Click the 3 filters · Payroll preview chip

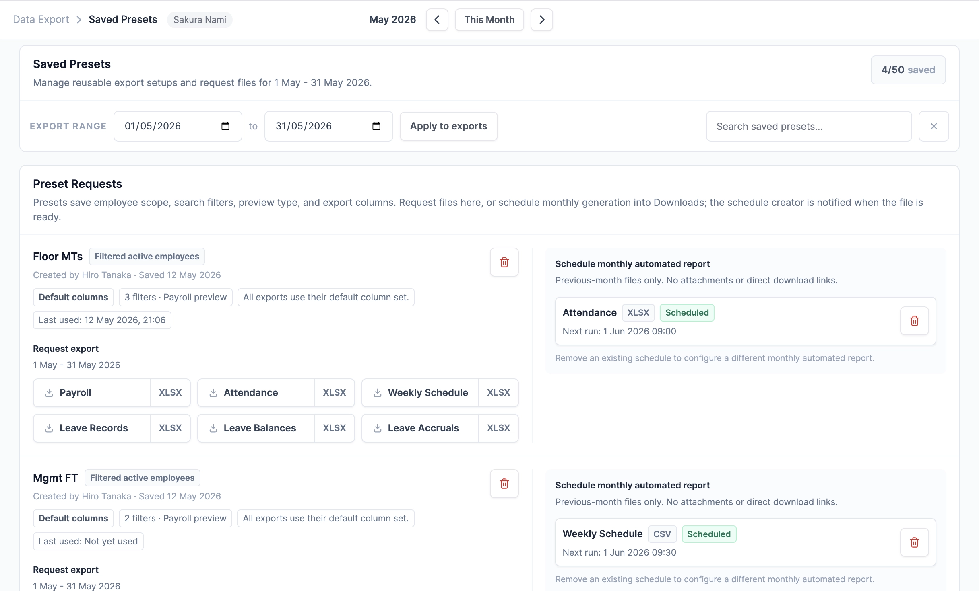point(176,298)
